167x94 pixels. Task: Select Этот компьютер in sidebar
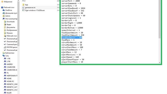(10, 19)
